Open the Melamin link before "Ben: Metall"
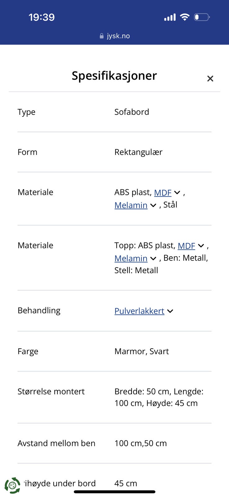The height and width of the screenshot is (498, 229). click(x=131, y=258)
